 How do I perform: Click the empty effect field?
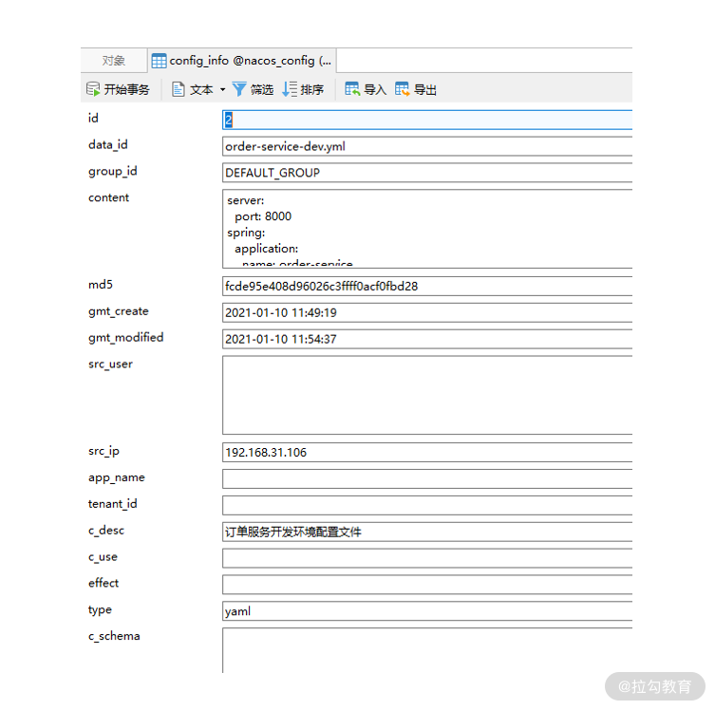[x=427, y=585]
